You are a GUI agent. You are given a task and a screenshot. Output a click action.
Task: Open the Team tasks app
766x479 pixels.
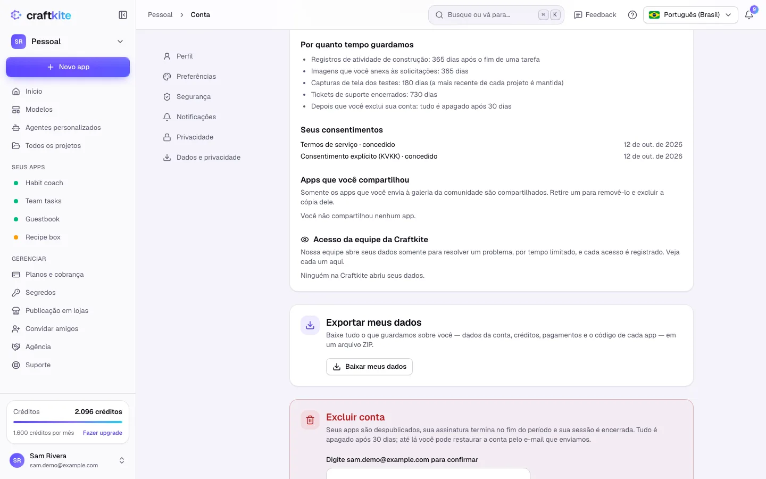pyautogui.click(x=68, y=201)
